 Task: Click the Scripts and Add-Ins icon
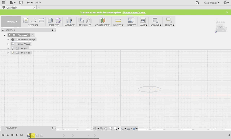tap(156, 20)
